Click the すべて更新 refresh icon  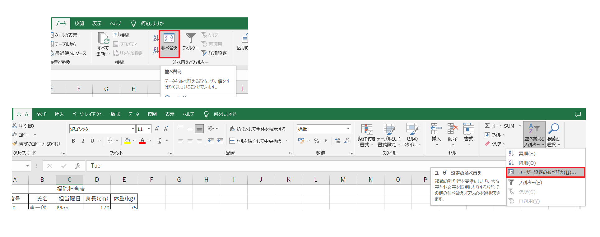[x=103, y=39]
